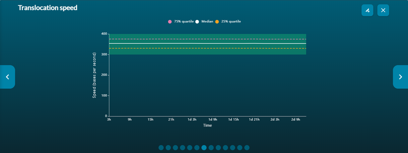Click the 21h tick label

(171, 120)
